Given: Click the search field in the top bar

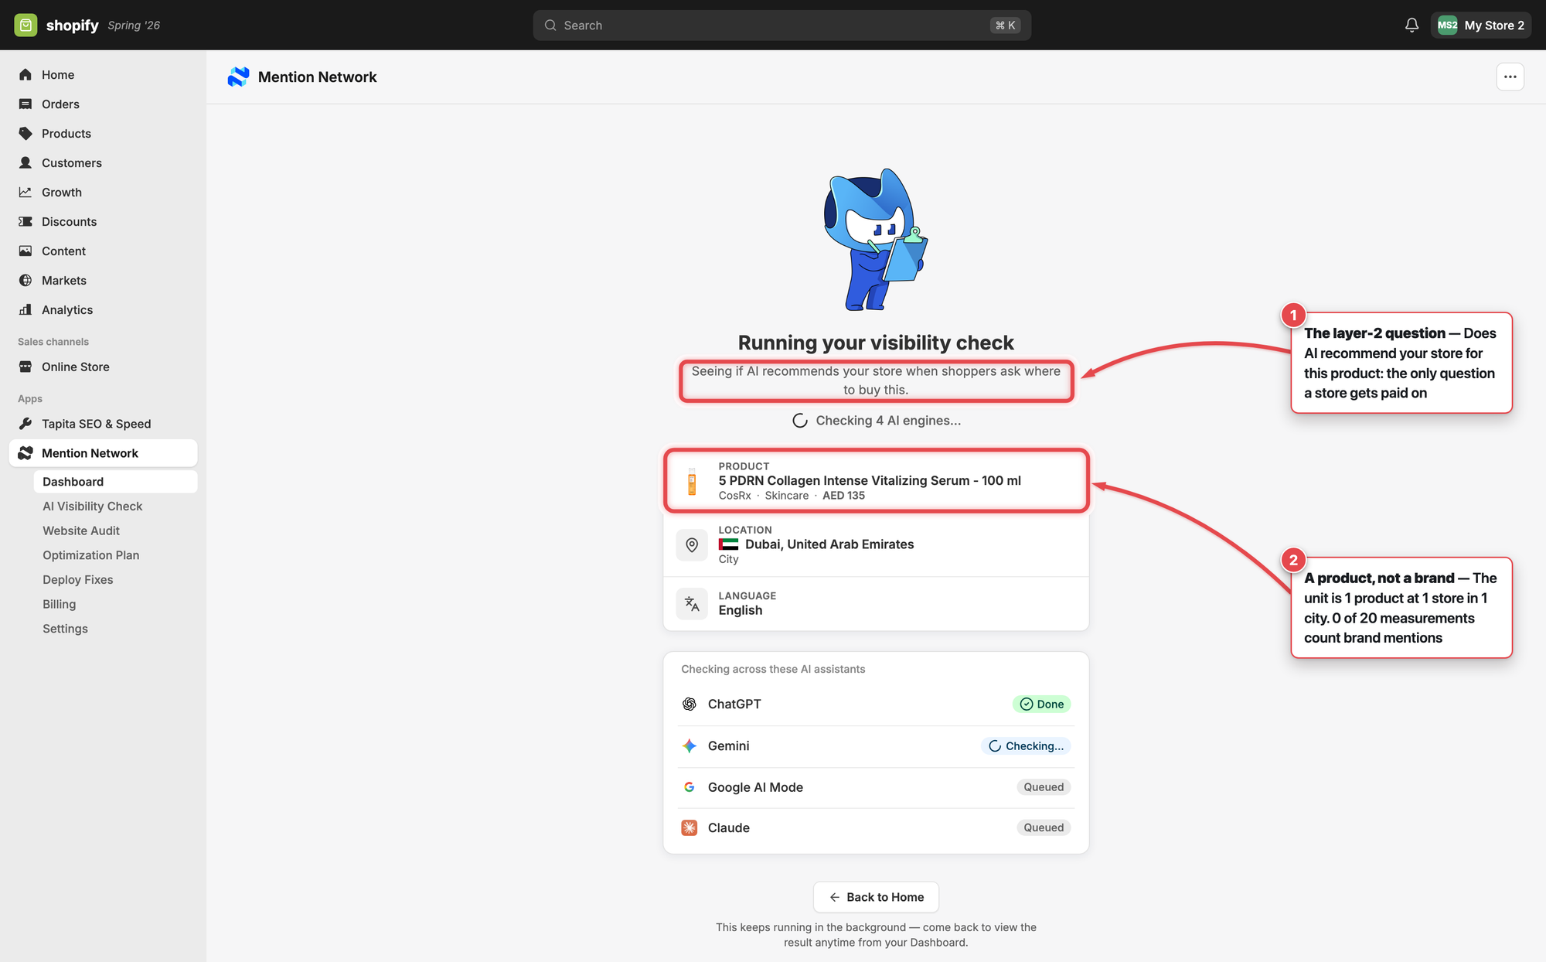Looking at the screenshot, I should click(x=782, y=25).
